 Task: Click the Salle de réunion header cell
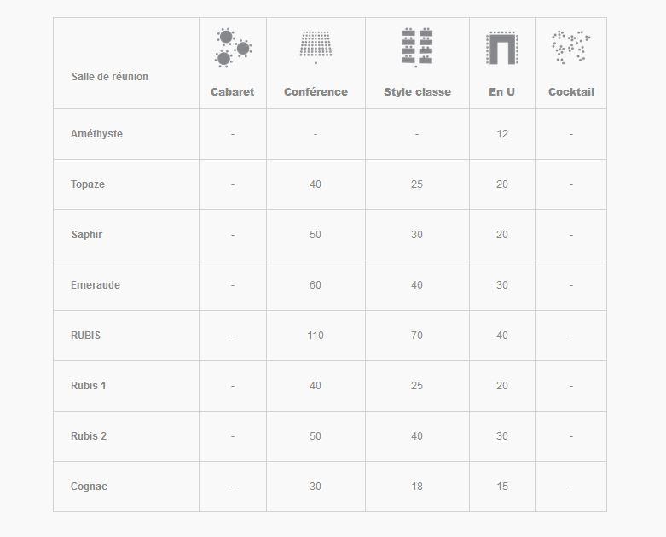coord(126,63)
